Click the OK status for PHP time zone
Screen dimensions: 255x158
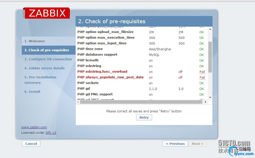click(202, 49)
